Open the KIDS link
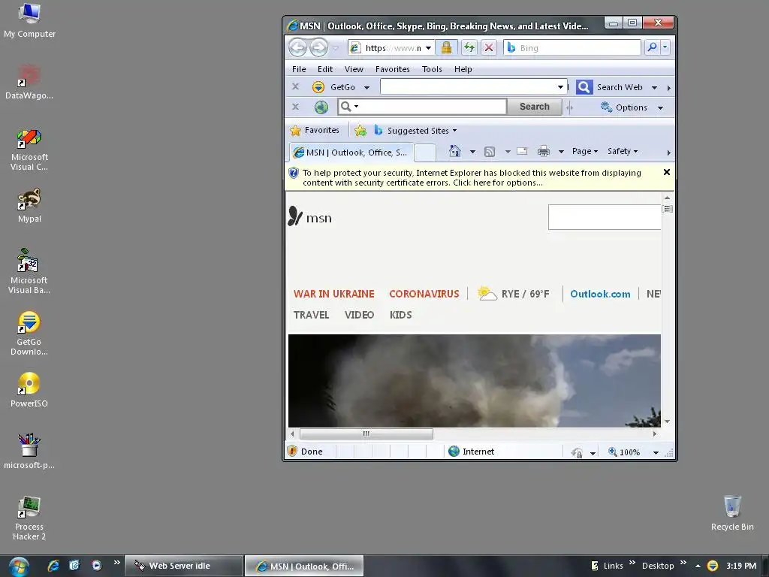This screenshot has width=769, height=577. point(401,315)
